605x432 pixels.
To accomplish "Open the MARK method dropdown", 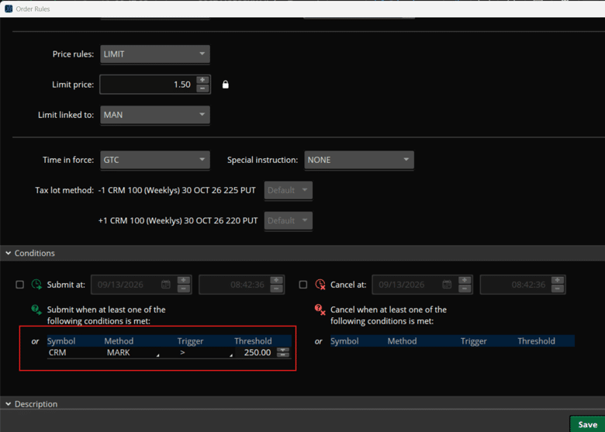I will (x=133, y=353).
